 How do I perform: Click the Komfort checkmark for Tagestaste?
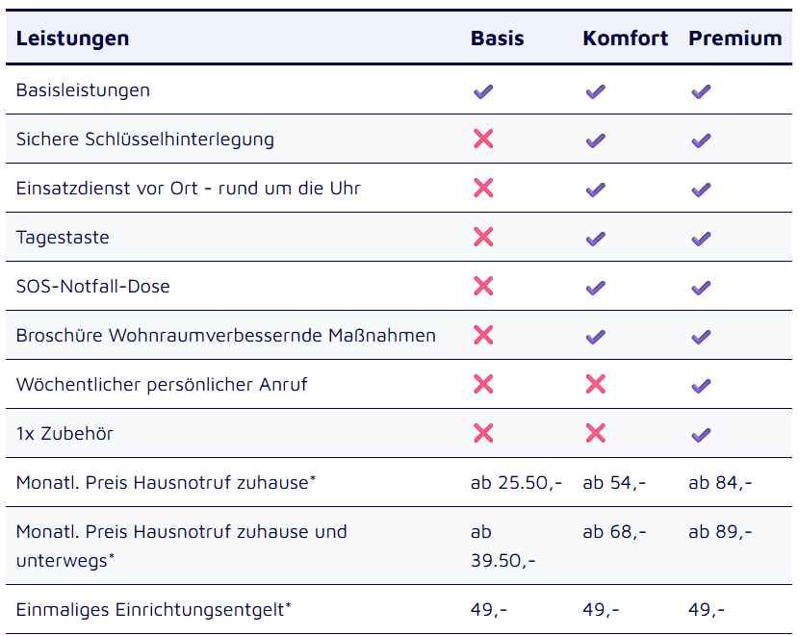[596, 238]
